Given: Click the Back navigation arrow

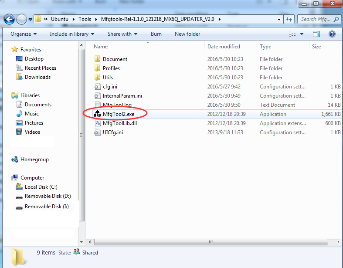Looking at the screenshot, I should pyautogui.click(x=9, y=20).
